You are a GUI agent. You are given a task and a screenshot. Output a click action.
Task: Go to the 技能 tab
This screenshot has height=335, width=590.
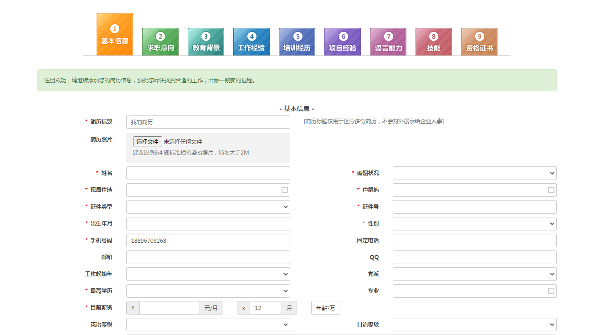434,42
